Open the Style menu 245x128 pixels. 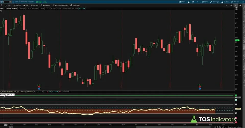pyautogui.click(x=205, y=2)
